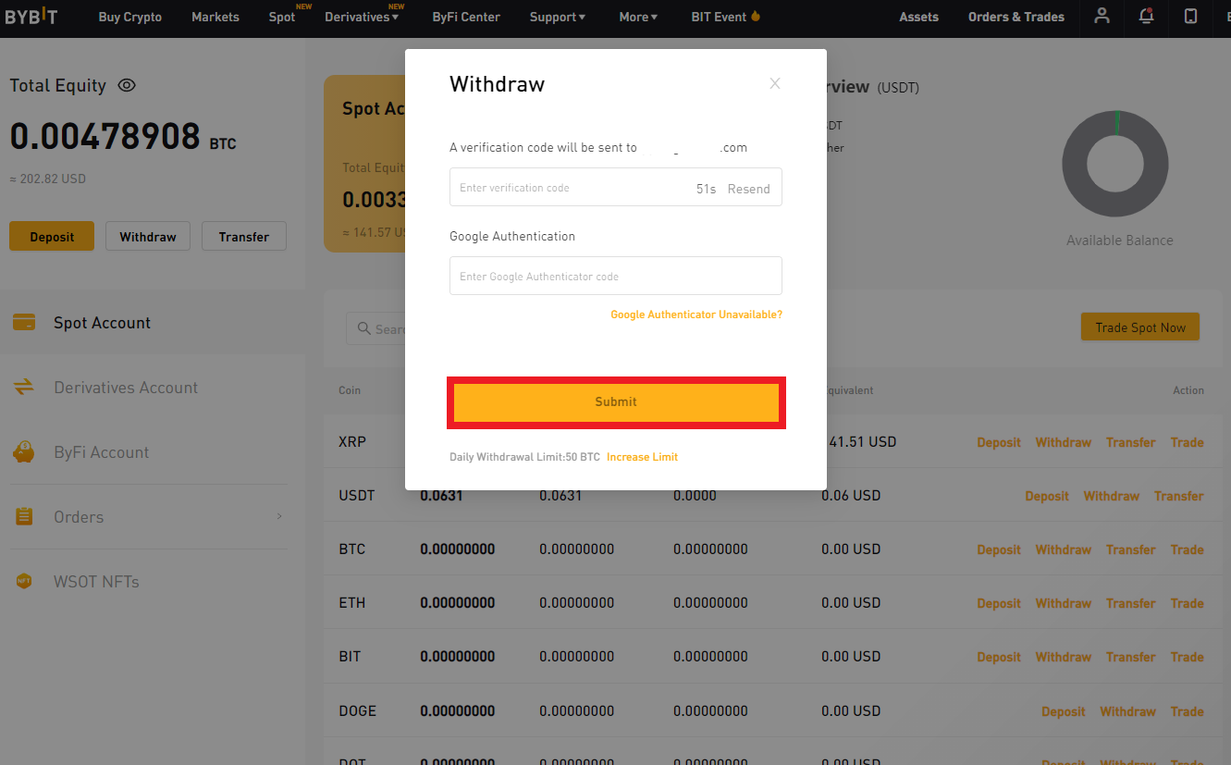Viewport: 1231px width, 765px height.
Task: Click the USDT coin name
Action: coord(357,495)
